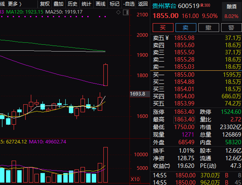Click the 标记 mark tool
242x185 pixels.
pyautogui.click(x=114, y=4)
